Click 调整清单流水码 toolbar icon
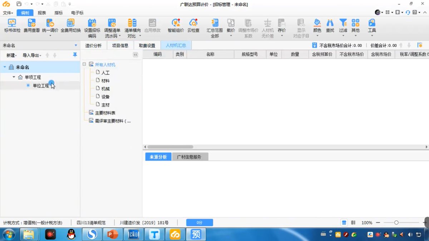The height and width of the screenshot is (241, 429). [x=112, y=24]
